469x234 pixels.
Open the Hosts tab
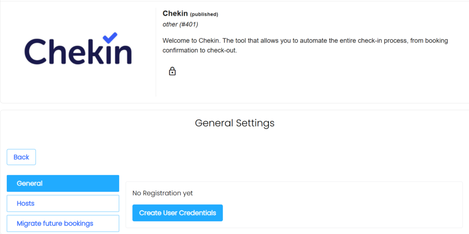click(x=63, y=203)
